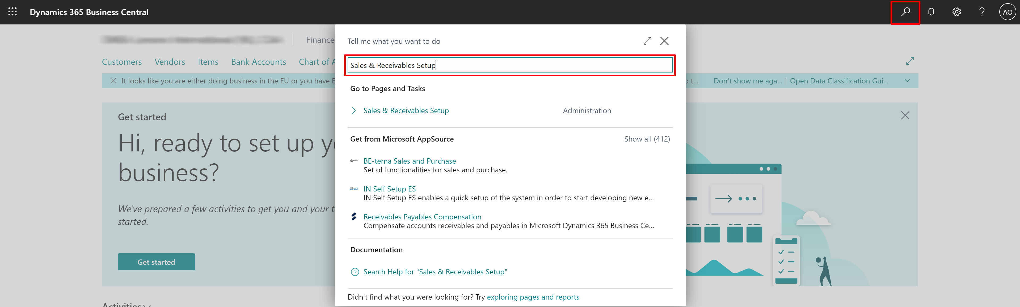This screenshot has height=307, width=1020.
Task: Click the expand page arrow icon
Action: pos(910,61)
